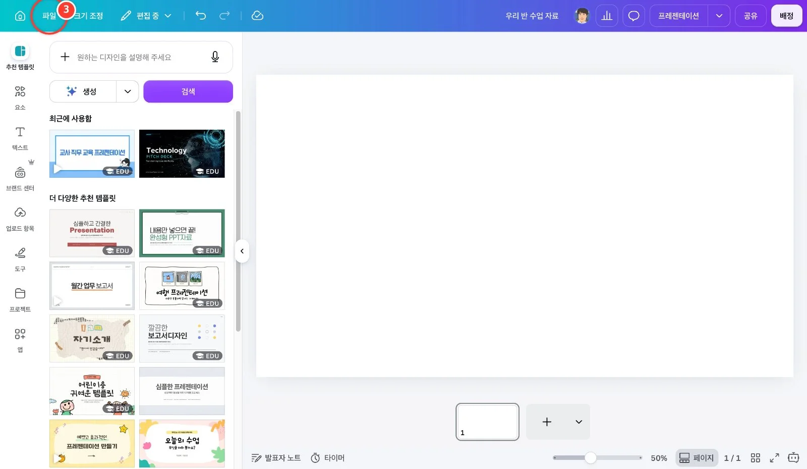807x469 pixels.
Task: Go to Canva home icon
Action: point(20,16)
